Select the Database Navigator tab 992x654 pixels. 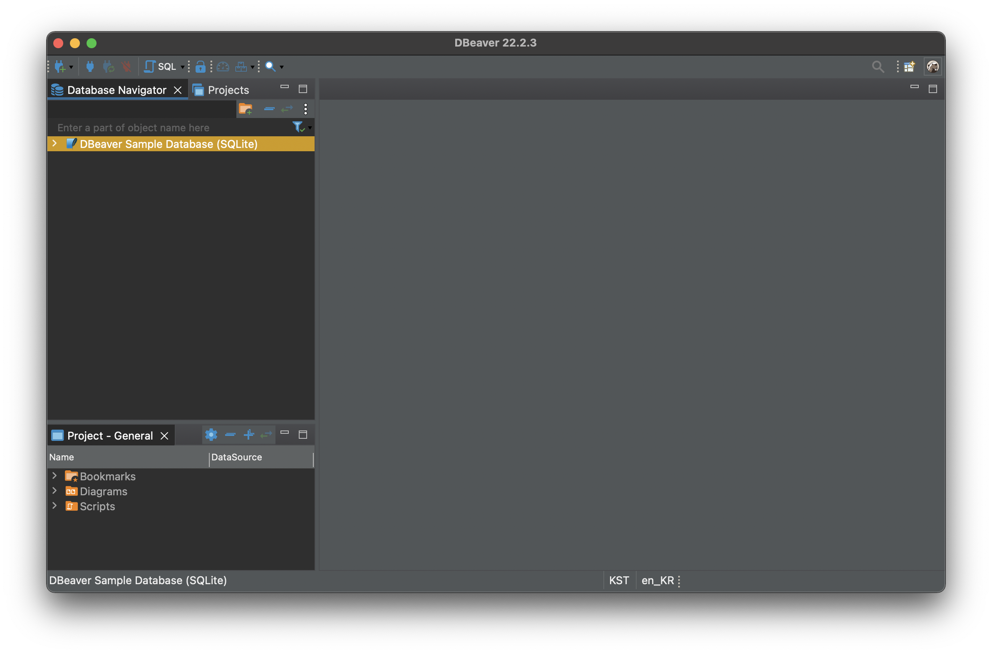pos(116,90)
